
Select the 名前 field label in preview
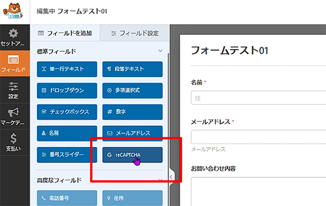197,83
